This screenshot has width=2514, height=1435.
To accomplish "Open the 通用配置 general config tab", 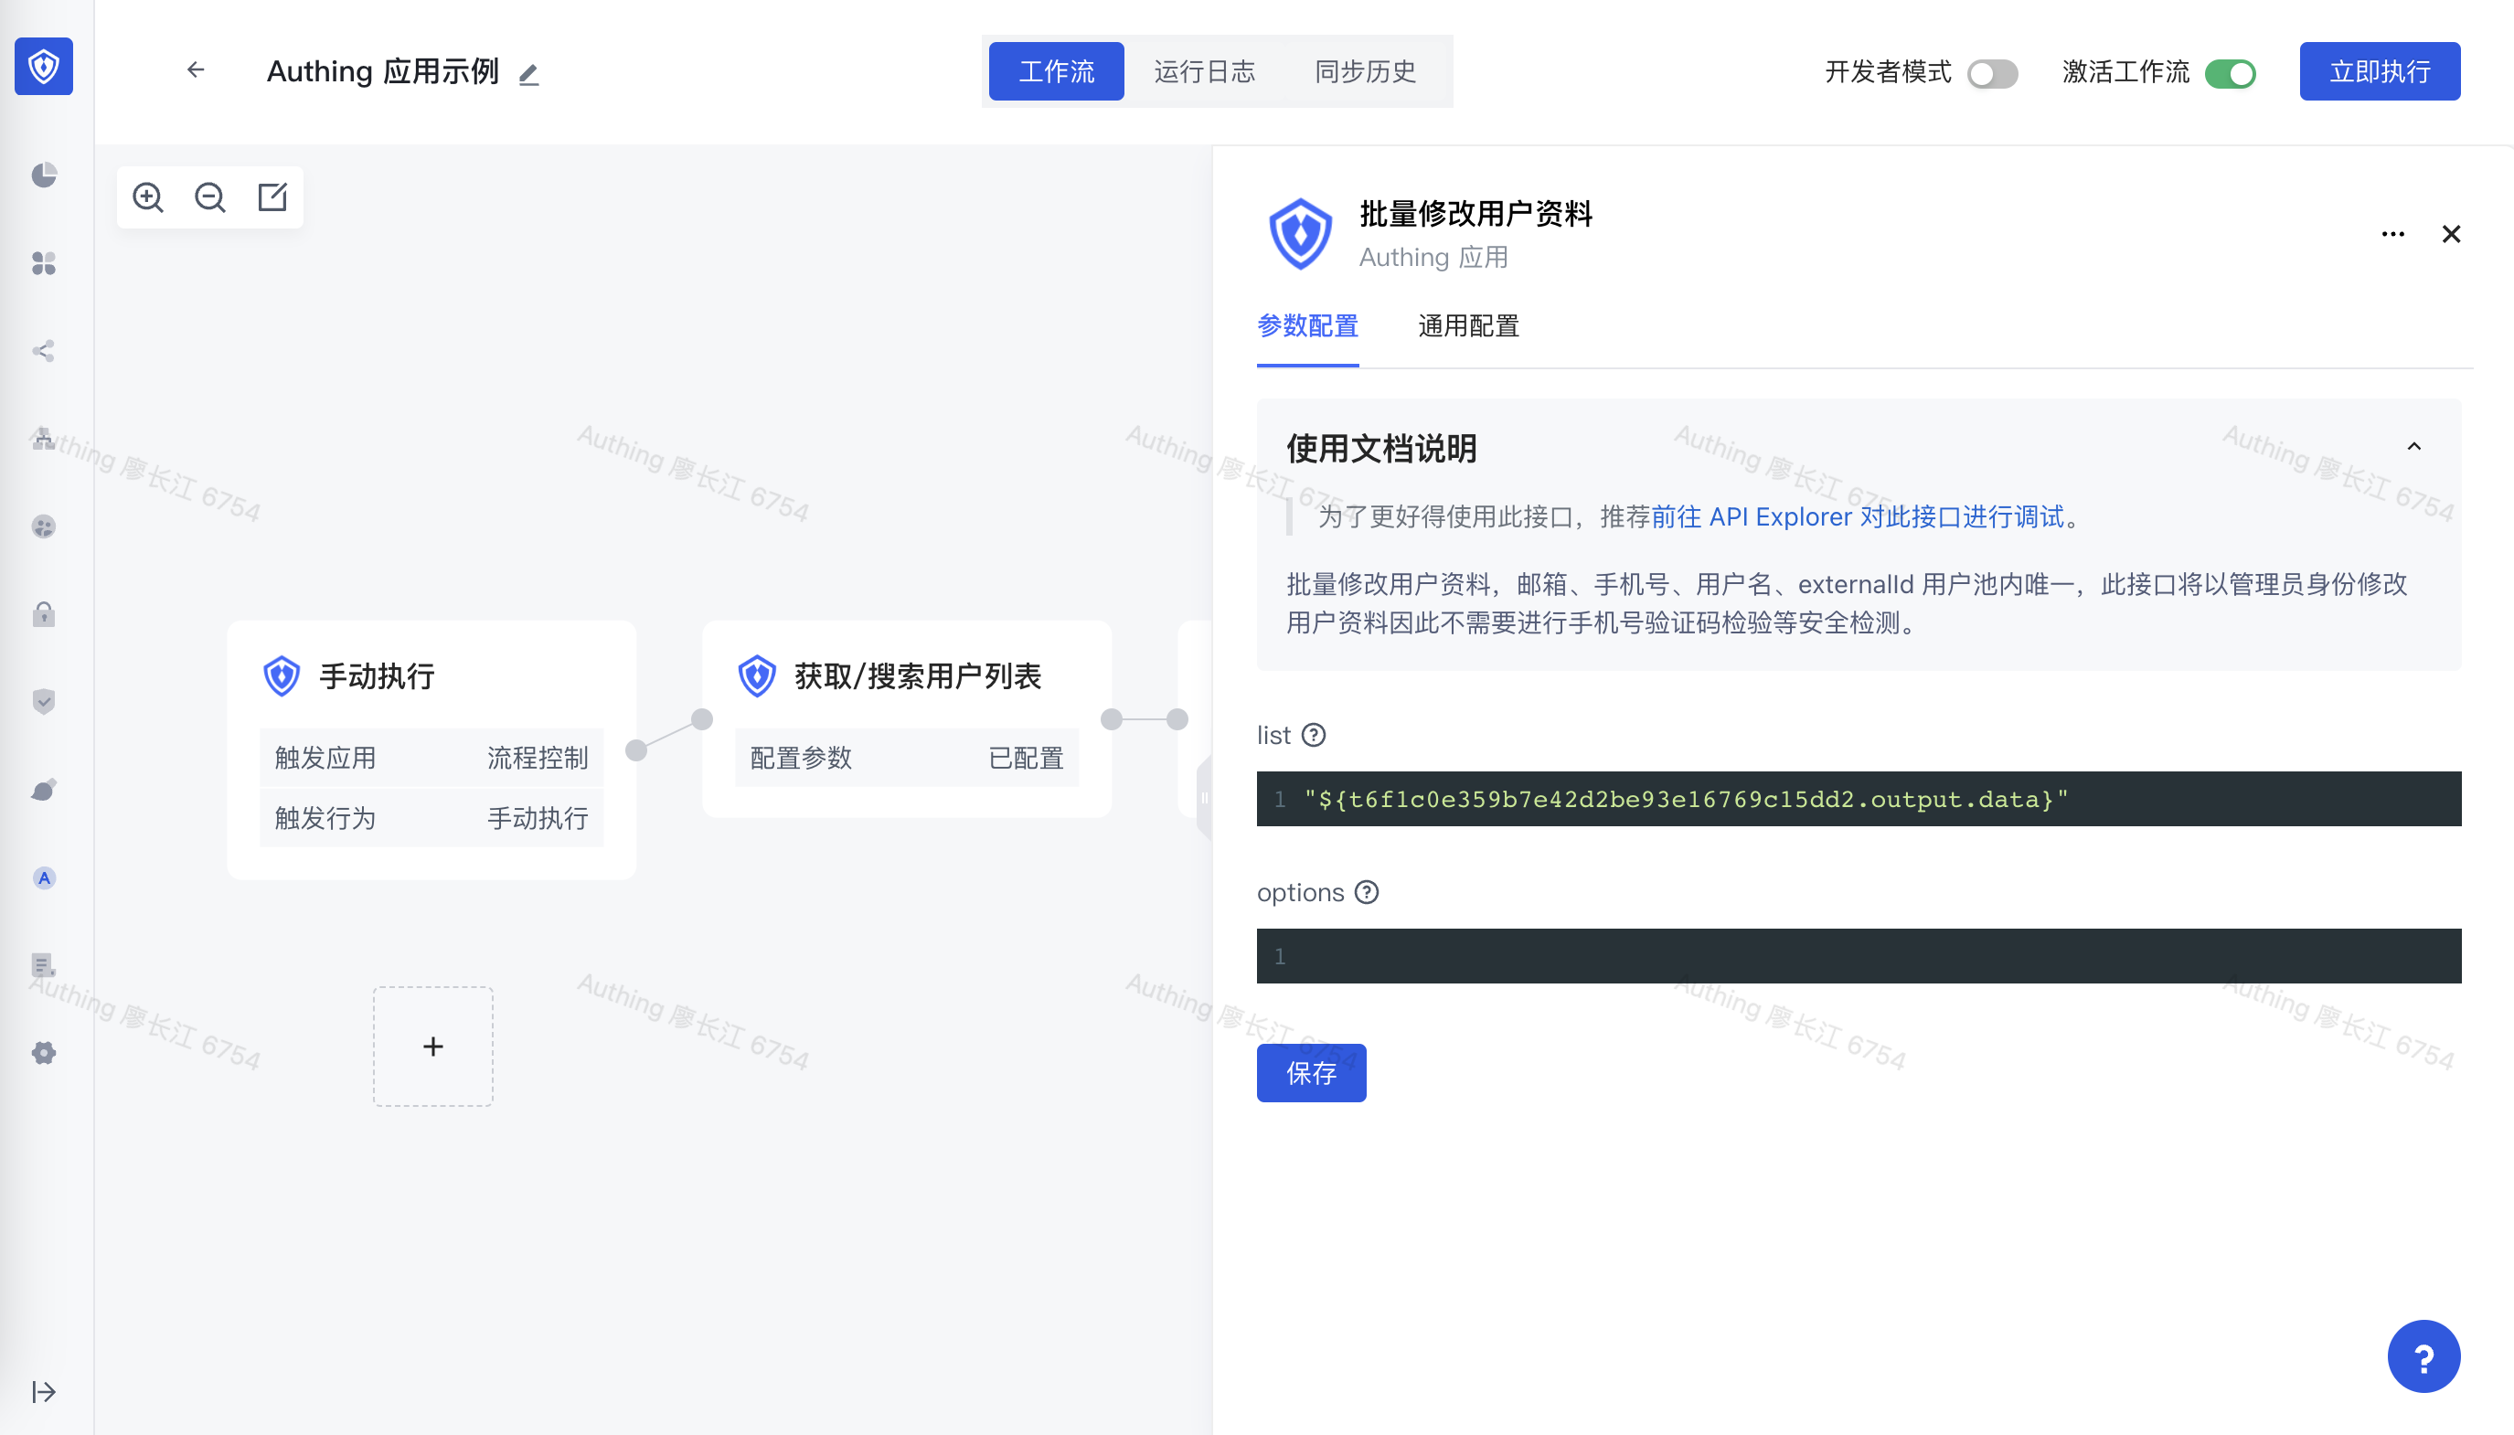I will click(x=1468, y=326).
